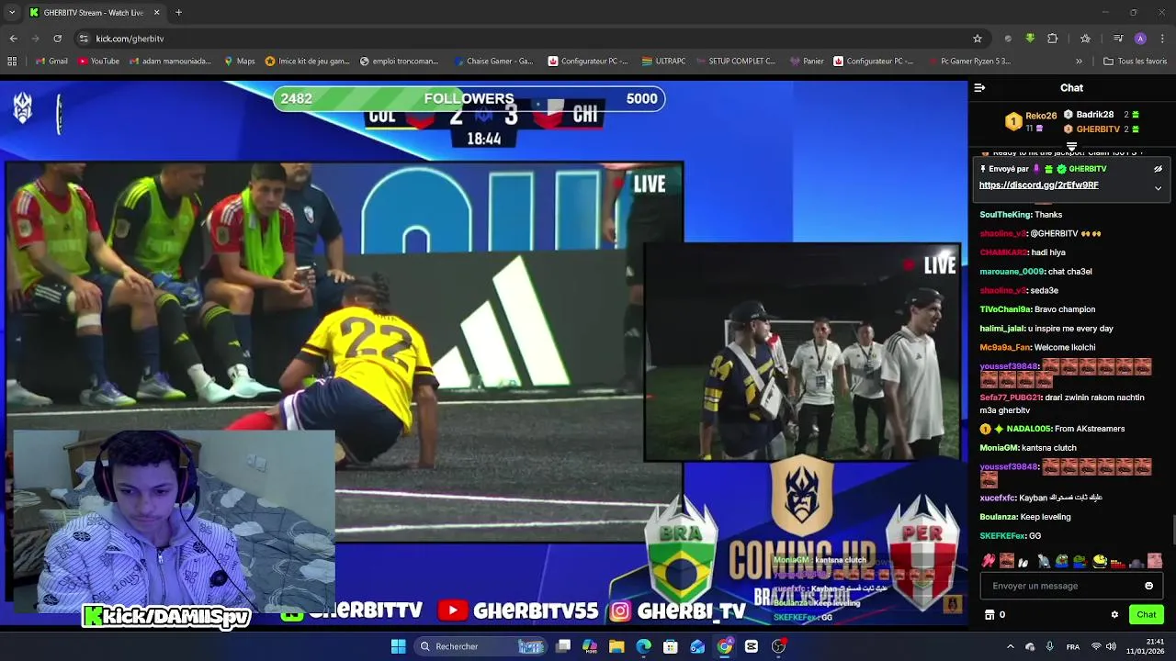Image resolution: width=1176 pixels, height=661 pixels.
Task: Open 'Tous les favoris' folder
Action: coord(1135,62)
